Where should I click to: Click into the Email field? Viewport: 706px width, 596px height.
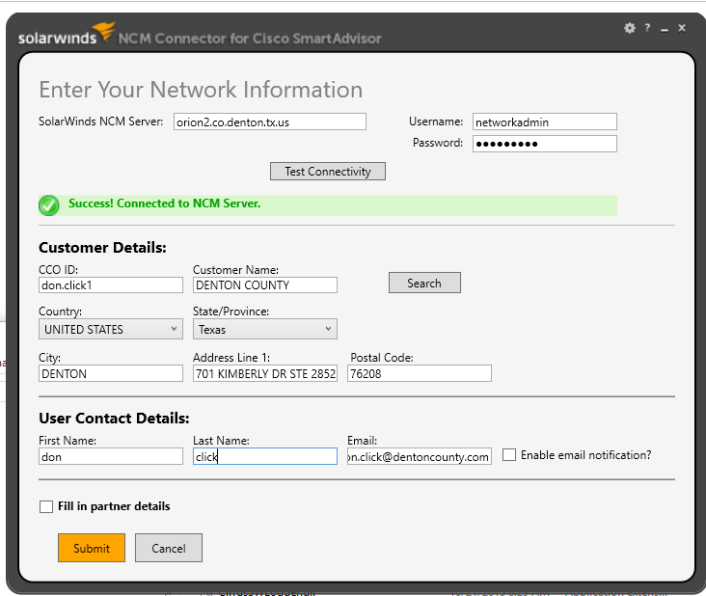420,456
